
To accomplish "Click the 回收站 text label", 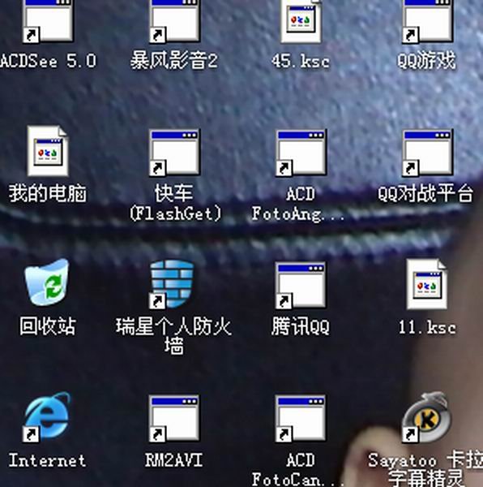I will point(48,326).
